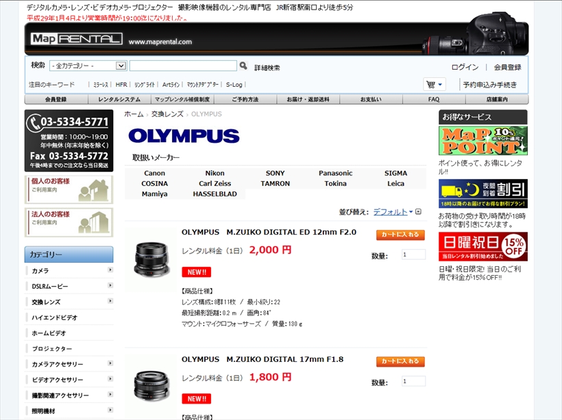Click the 17mm F1.8 quantity field
The height and width of the screenshot is (420, 562).
click(x=413, y=381)
